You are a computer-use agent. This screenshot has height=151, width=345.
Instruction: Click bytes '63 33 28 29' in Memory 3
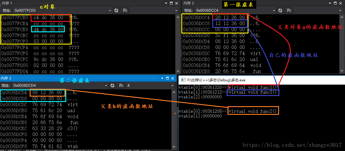(47, 128)
